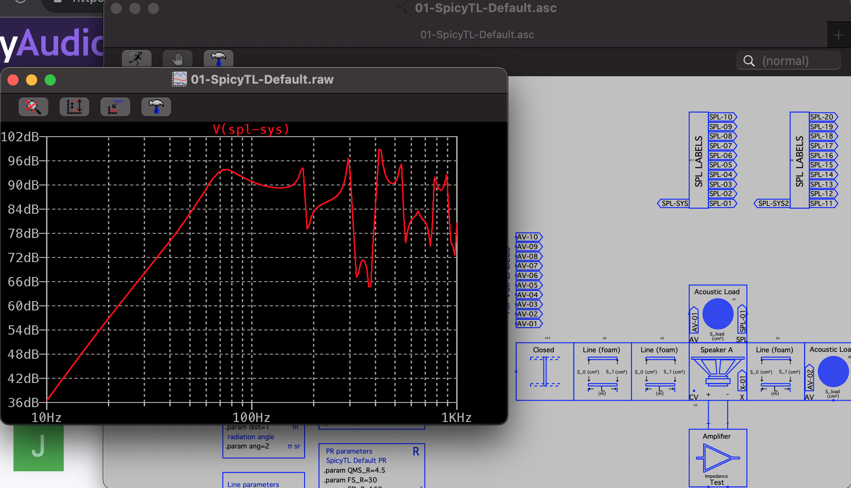
Task: Click the delete-traces icon in the waveform window
Action: pos(33,107)
